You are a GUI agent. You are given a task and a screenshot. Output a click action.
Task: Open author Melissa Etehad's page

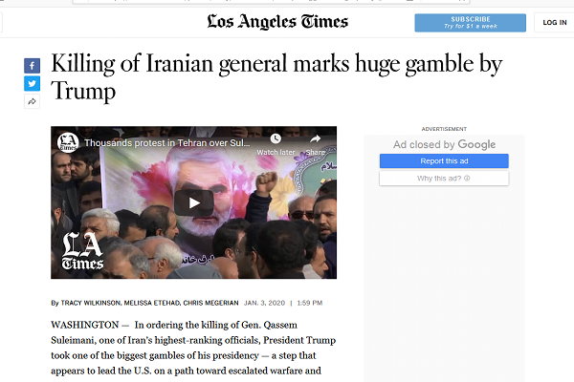pos(151,303)
